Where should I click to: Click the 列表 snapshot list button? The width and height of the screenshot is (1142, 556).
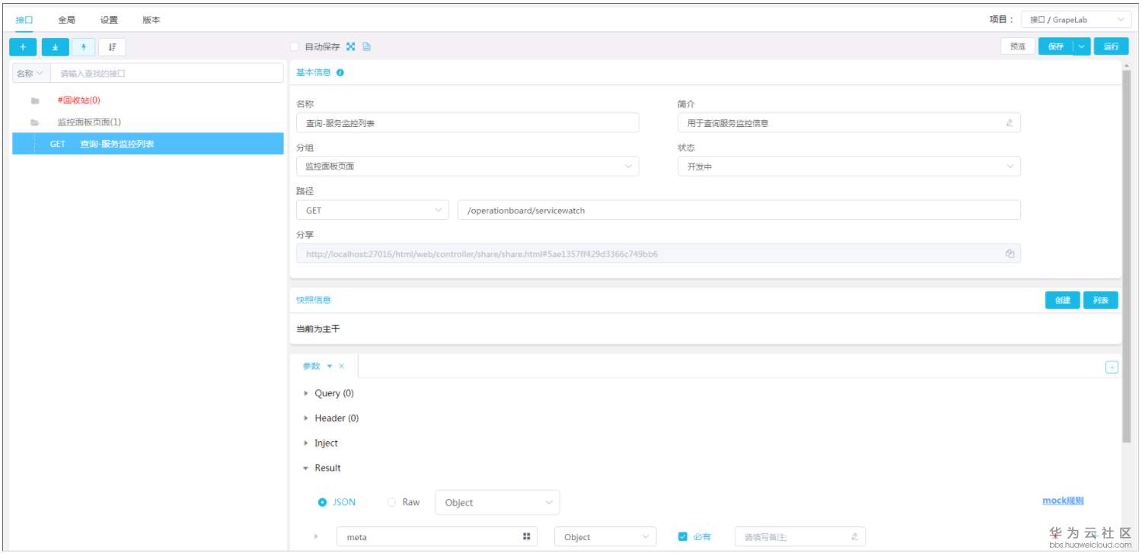(x=1101, y=300)
